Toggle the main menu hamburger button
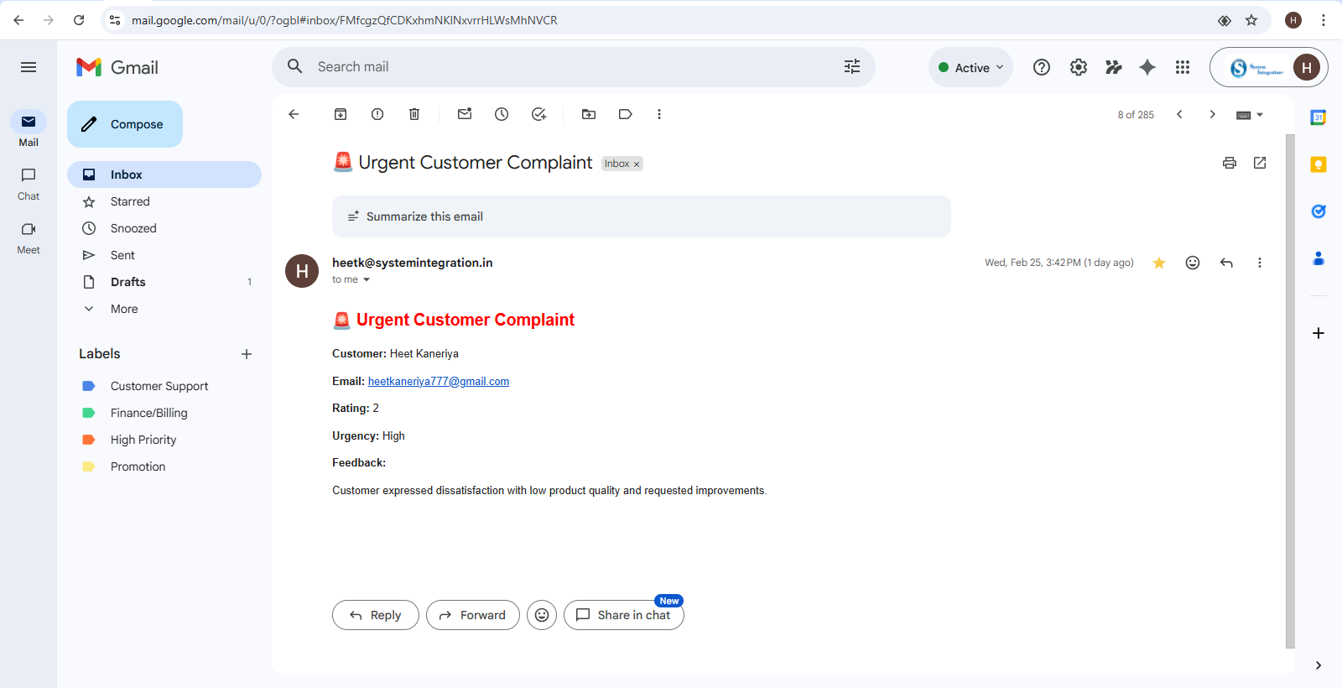1342x688 pixels. tap(29, 67)
